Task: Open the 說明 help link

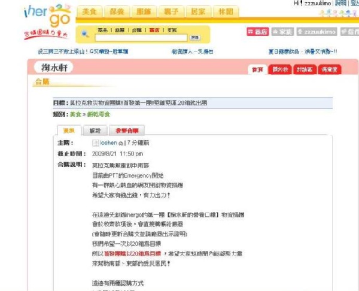Action: click(340, 3)
